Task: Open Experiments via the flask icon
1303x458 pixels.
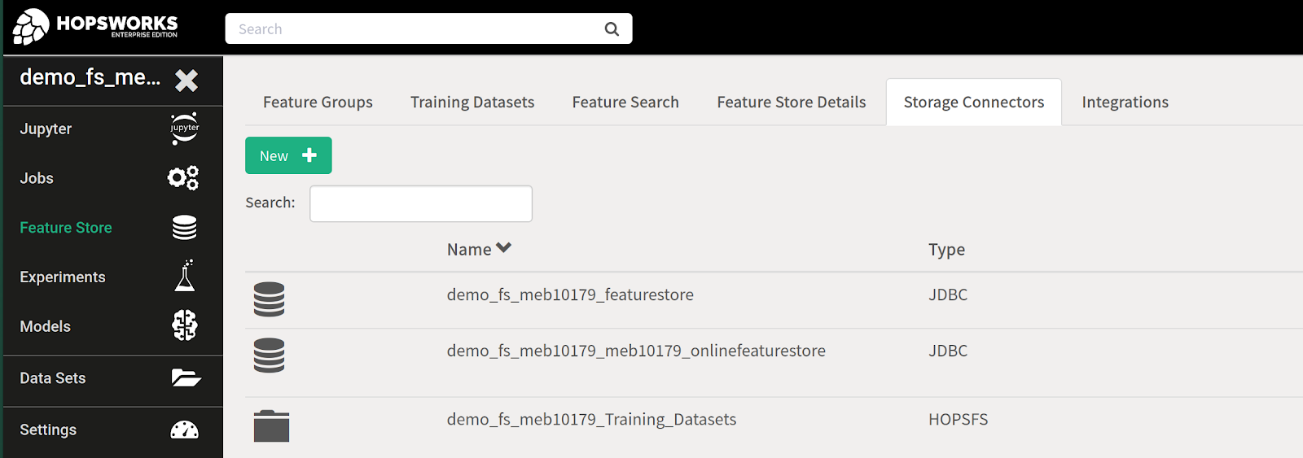Action: 185,277
